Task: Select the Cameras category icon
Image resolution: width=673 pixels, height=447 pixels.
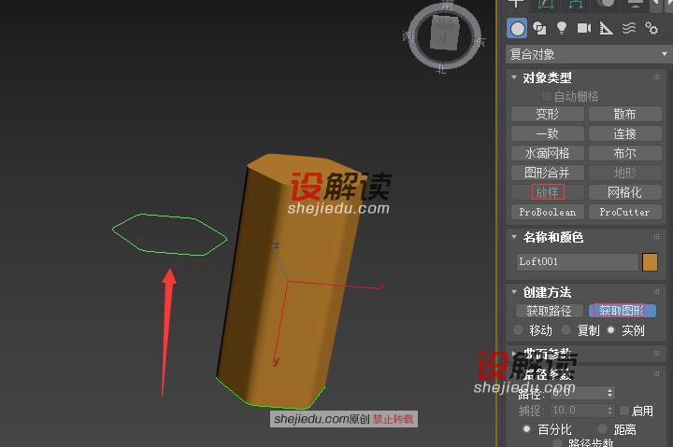Action: [x=583, y=28]
